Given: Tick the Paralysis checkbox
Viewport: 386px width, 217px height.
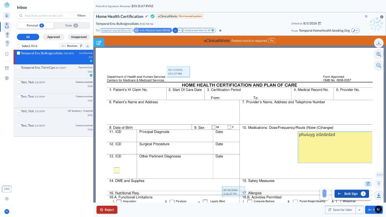Looking at the screenshot, I should point(172,201).
